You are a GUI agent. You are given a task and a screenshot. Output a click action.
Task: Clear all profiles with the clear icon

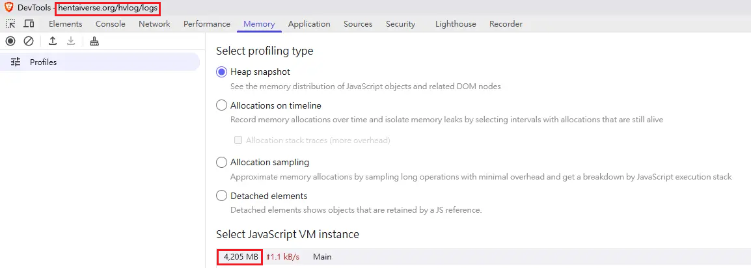click(29, 41)
